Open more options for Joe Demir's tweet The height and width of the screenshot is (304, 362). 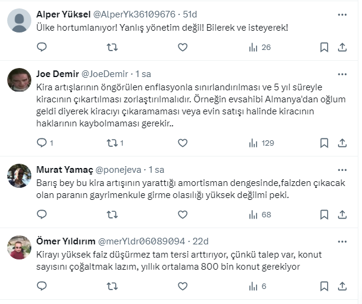[x=342, y=74]
